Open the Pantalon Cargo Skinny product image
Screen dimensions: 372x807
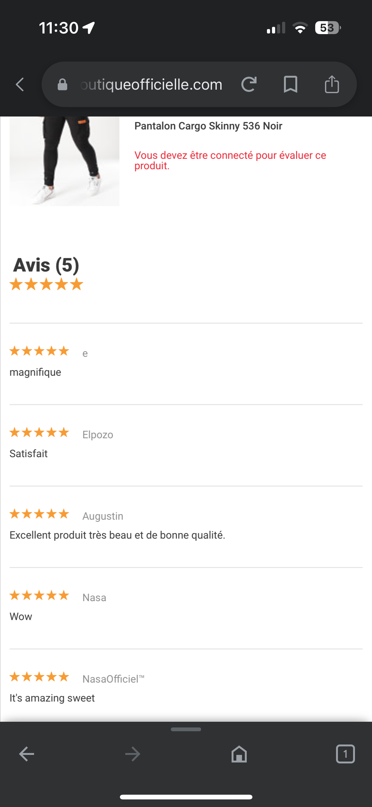click(x=64, y=161)
